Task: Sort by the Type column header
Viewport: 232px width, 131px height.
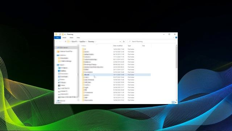Action: (129, 46)
